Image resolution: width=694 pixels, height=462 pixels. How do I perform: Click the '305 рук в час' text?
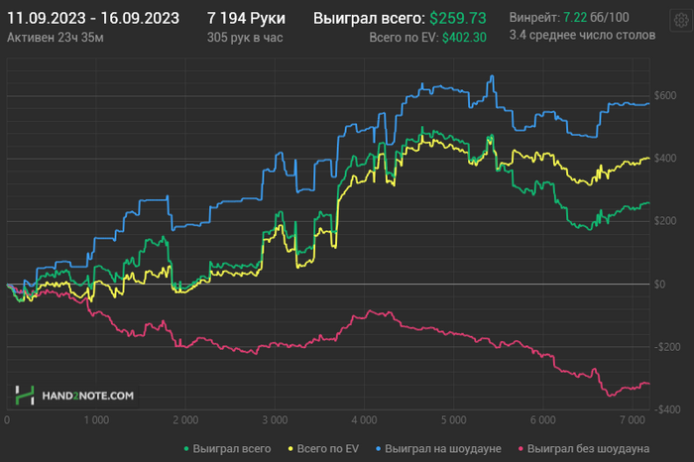point(245,38)
